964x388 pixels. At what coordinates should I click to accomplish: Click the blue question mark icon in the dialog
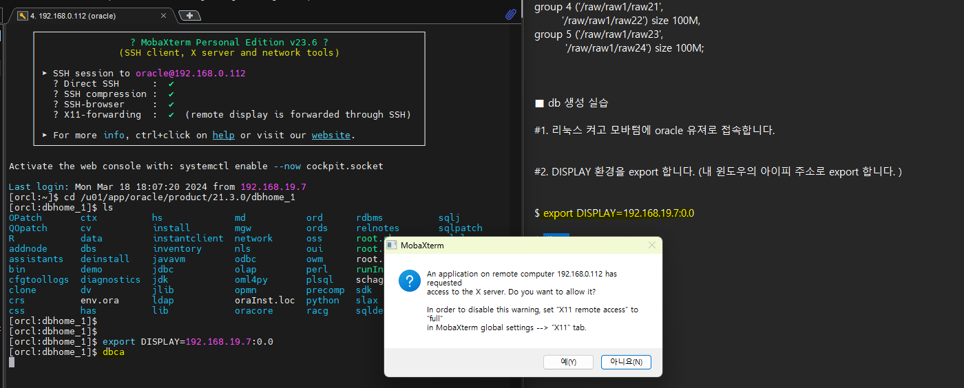(x=410, y=281)
